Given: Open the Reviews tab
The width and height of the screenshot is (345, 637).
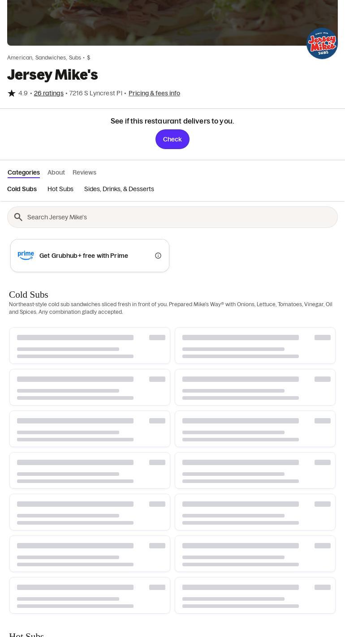Looking at the screenshot, I should [84, 172].
